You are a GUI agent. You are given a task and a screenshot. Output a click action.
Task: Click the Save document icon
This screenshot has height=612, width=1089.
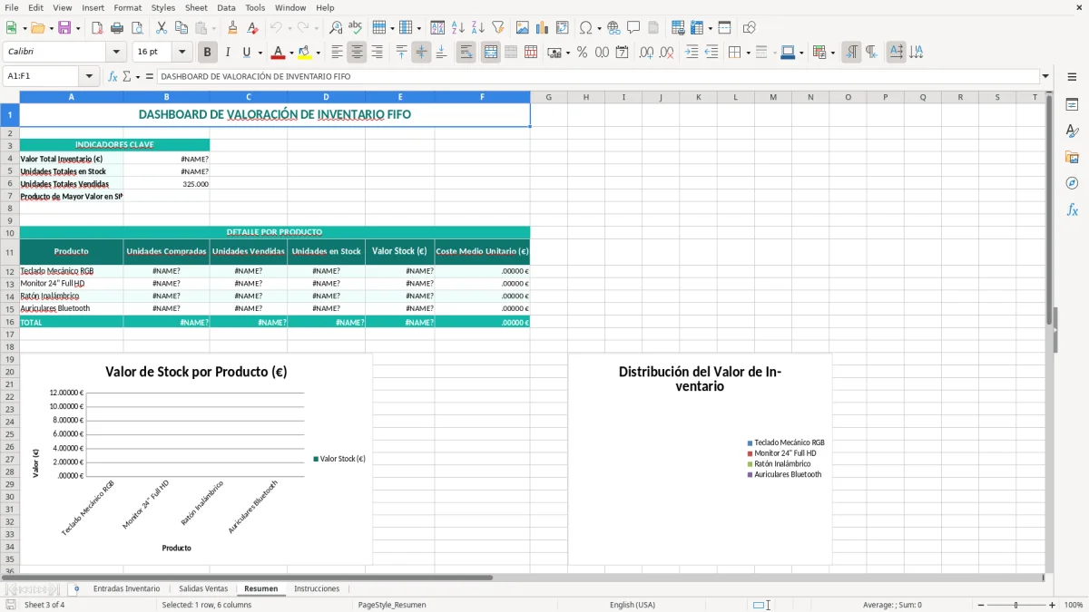tap(64, 28)
